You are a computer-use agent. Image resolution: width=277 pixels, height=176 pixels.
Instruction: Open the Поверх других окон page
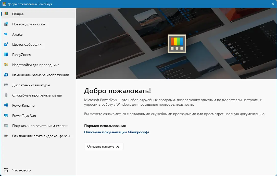click(38, 24)
